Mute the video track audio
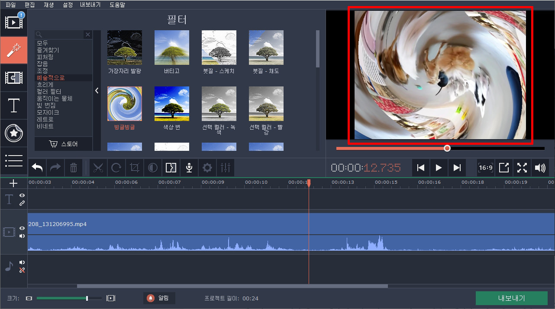This screenshot has width=555, height=309. pos(22,236)
